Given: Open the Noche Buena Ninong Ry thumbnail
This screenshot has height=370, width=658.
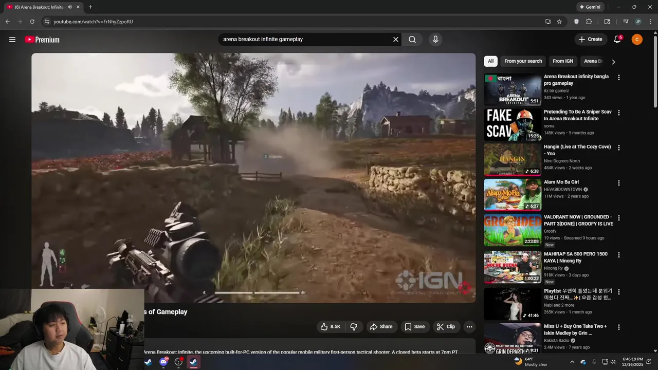Looking at the screenshot, I should [x=513, y=267].
